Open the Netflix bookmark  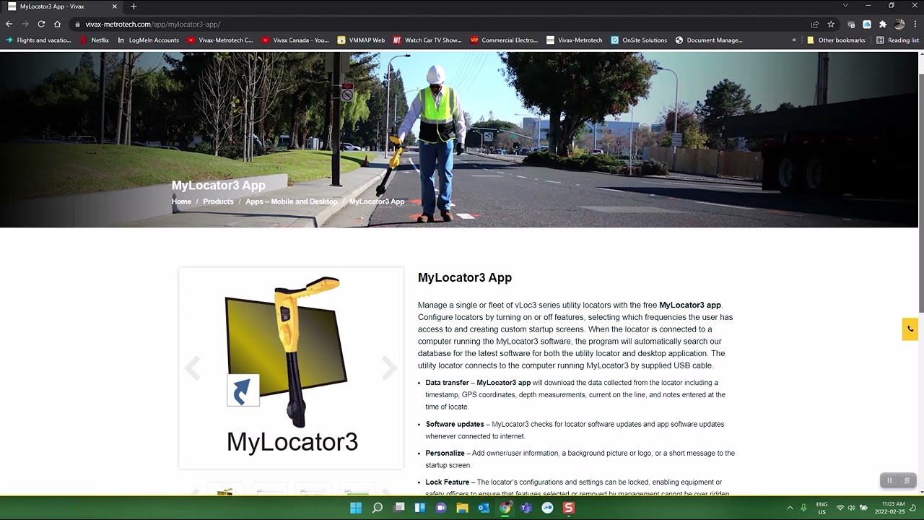pyautogui.click(x=95, y=40)
